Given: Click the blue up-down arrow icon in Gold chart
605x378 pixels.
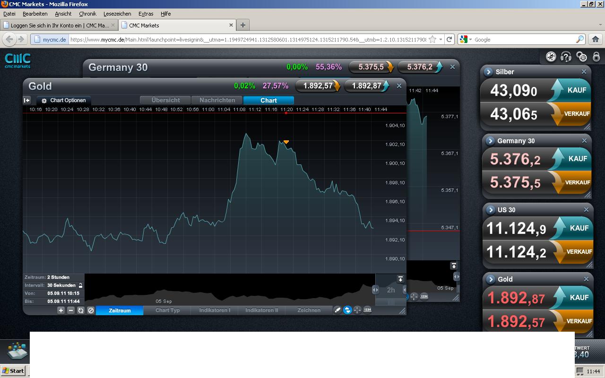Looking at the screenshot, I should (347, 310).
